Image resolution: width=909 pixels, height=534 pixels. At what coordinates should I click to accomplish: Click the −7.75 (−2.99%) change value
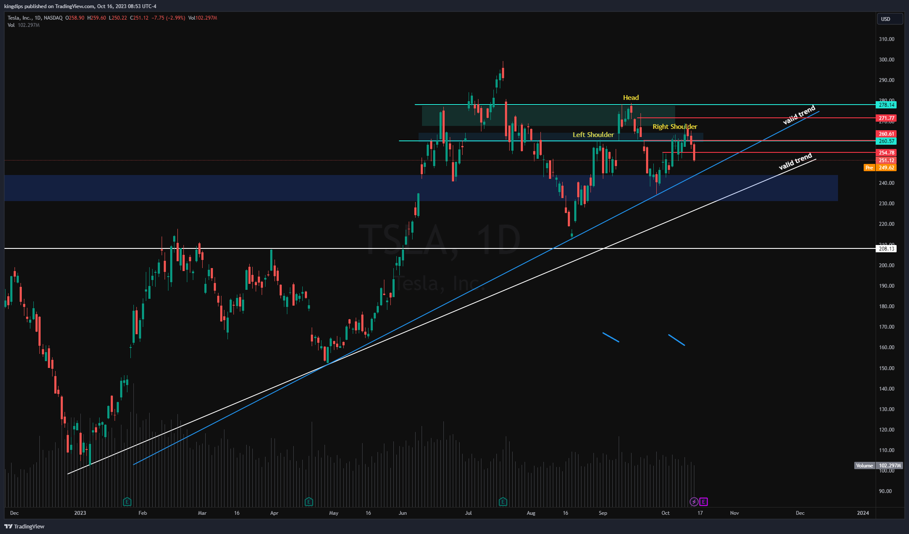(168, 18)
